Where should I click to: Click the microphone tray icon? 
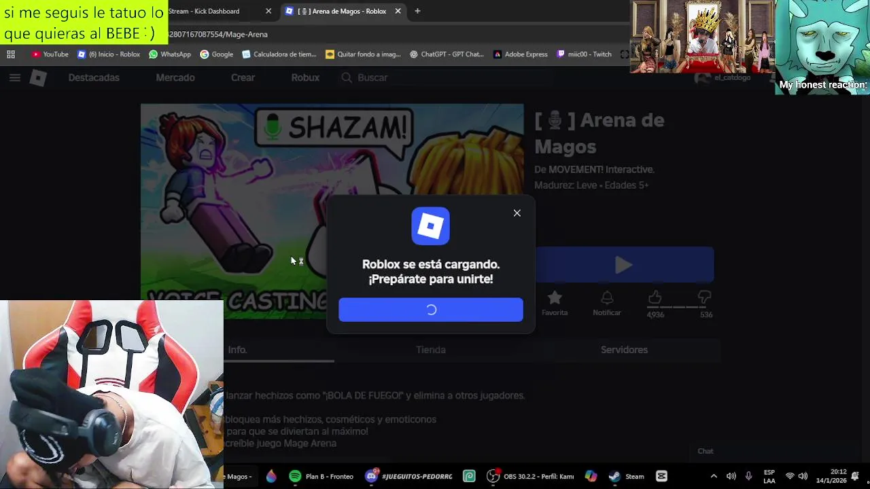click(x=748, y=476)
